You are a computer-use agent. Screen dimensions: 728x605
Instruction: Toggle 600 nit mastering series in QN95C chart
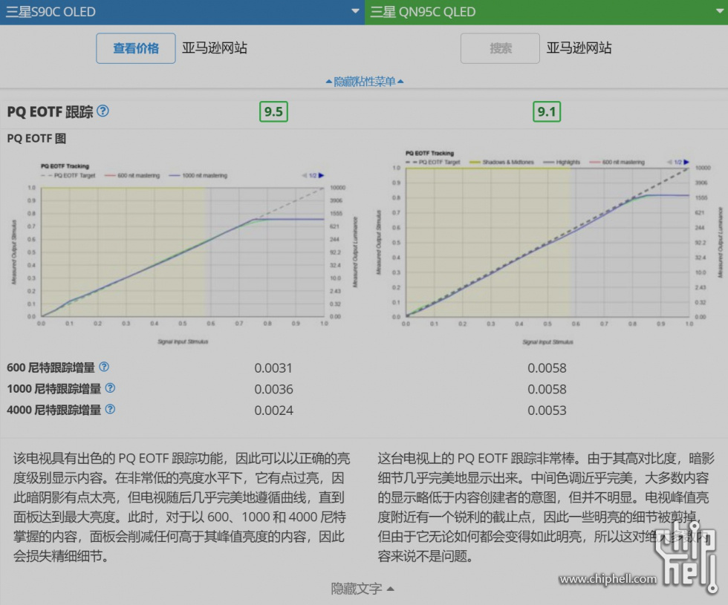click(x=617, y=162)
